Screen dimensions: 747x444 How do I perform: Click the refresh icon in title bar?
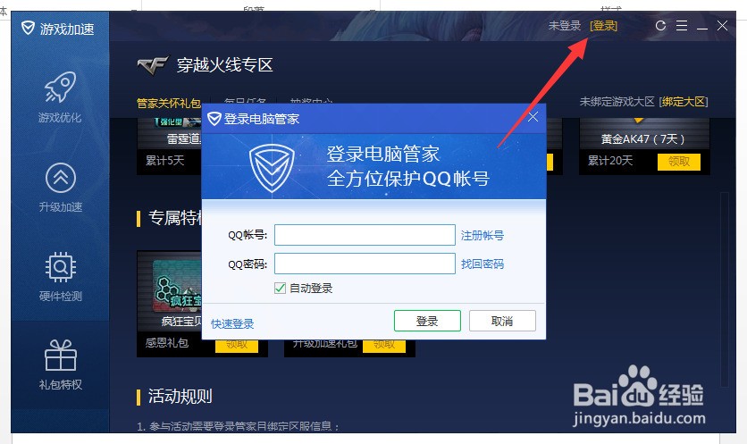point(660,26)
